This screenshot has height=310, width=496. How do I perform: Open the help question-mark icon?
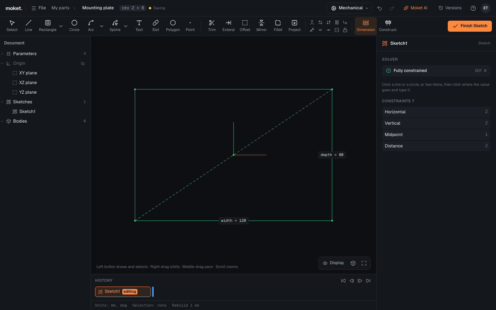coord(473,8)
